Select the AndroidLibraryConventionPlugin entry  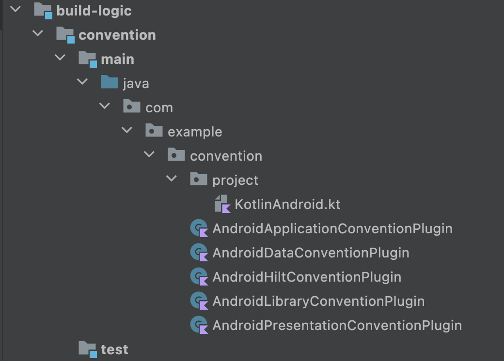tap(318, 301)
